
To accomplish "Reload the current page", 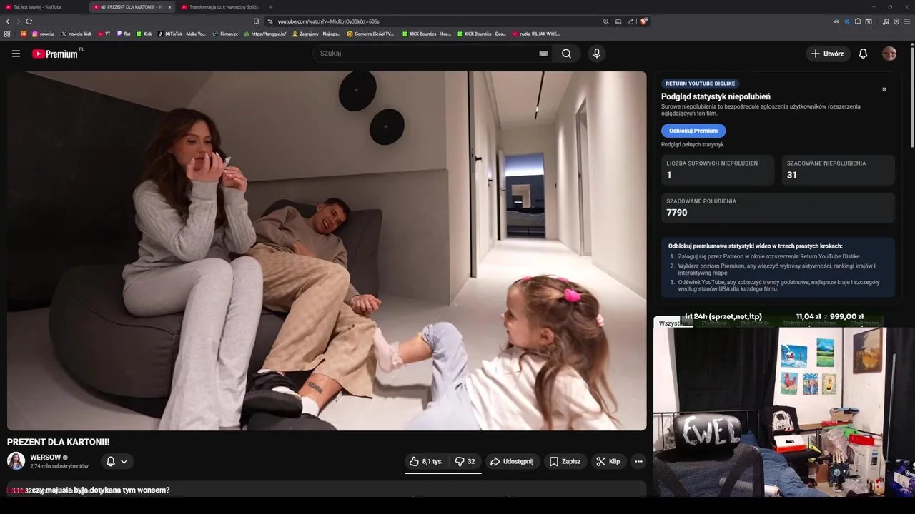I will (x=29, y=21).
